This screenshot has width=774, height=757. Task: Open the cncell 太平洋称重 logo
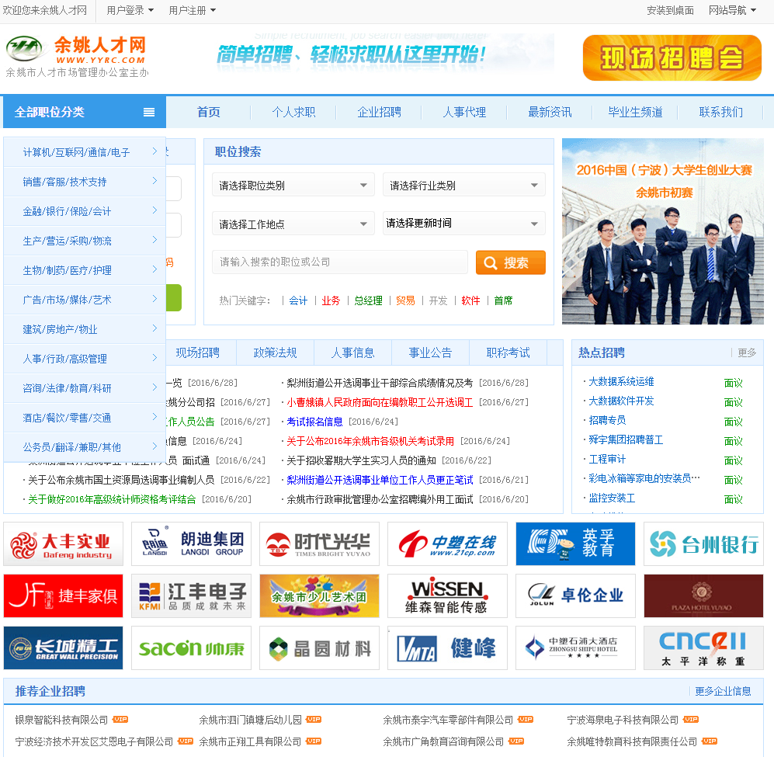click(703, 648)
